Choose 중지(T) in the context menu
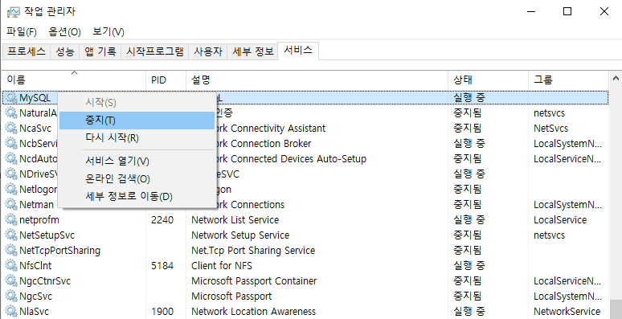 pyautogui.click(x=137, y=121)
